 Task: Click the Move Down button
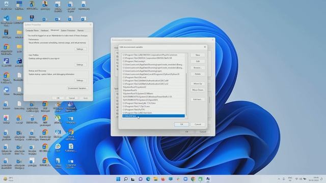(x=198, y=90)
